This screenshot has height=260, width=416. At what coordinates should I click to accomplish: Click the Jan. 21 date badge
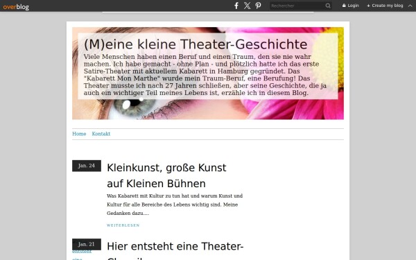pyautogui.click(x=87, y=244)
